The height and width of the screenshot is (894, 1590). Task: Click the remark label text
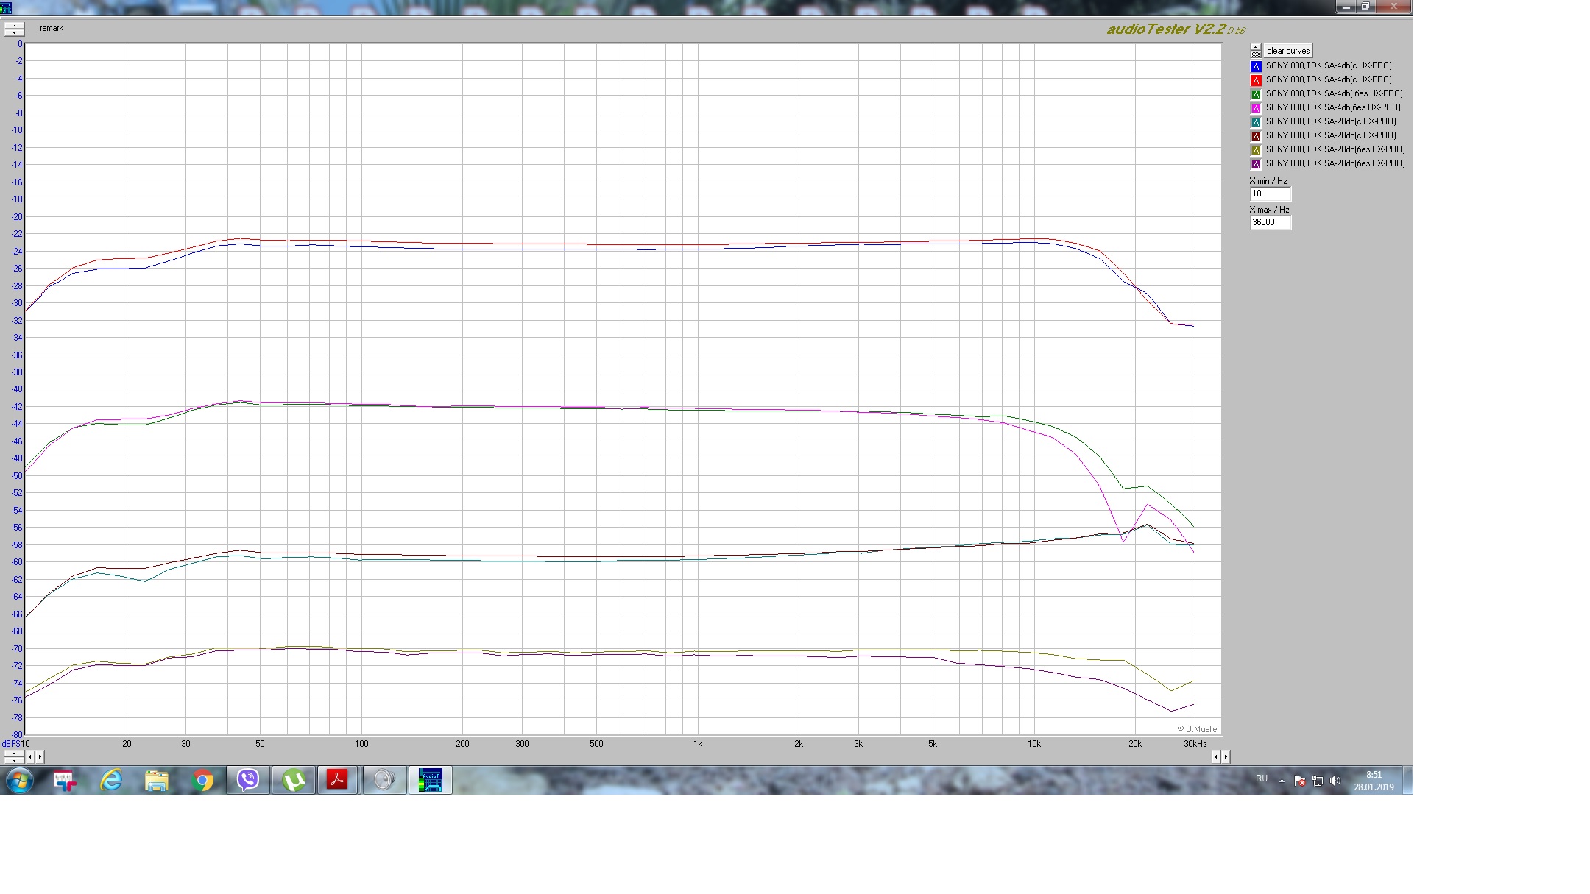tap(52, 28)
